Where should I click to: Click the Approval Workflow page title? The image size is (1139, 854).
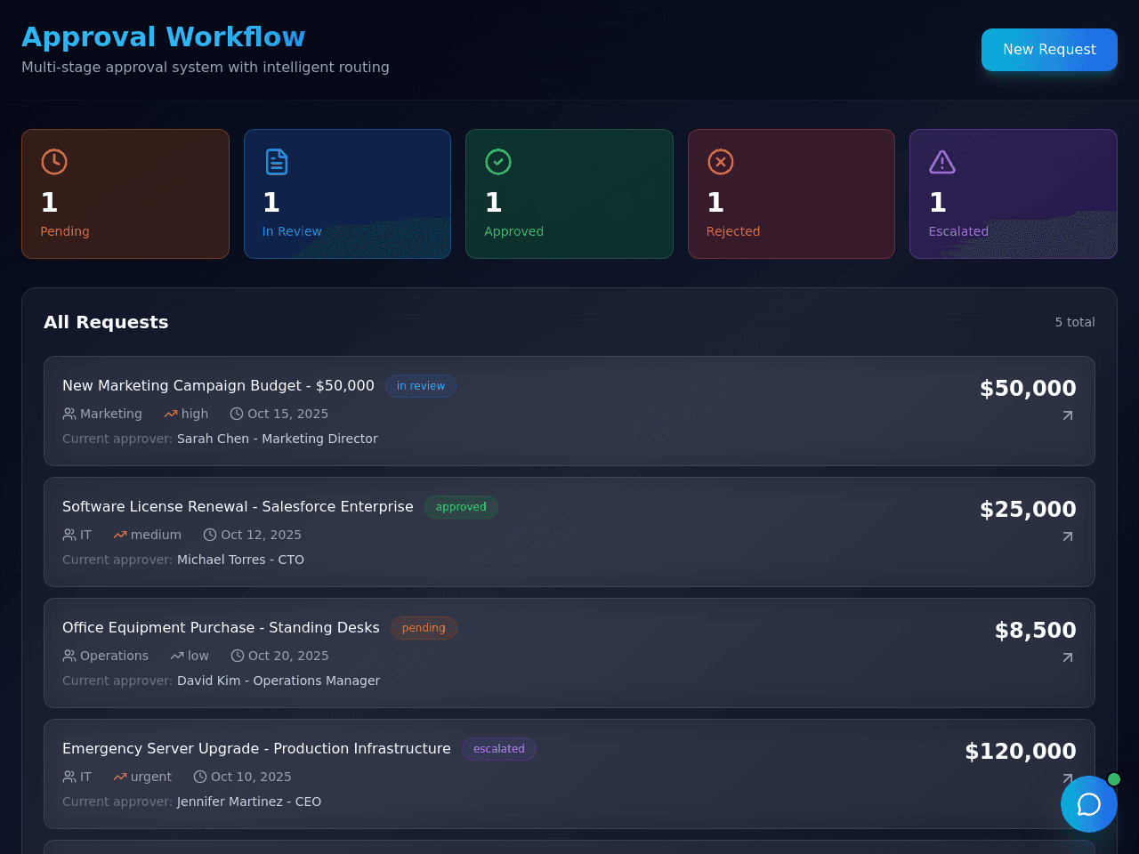pyautogui.click(x=164, y=37)
